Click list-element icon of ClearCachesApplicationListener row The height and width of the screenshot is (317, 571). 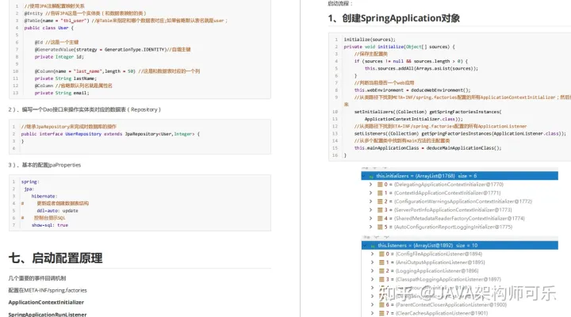point(381,313)
